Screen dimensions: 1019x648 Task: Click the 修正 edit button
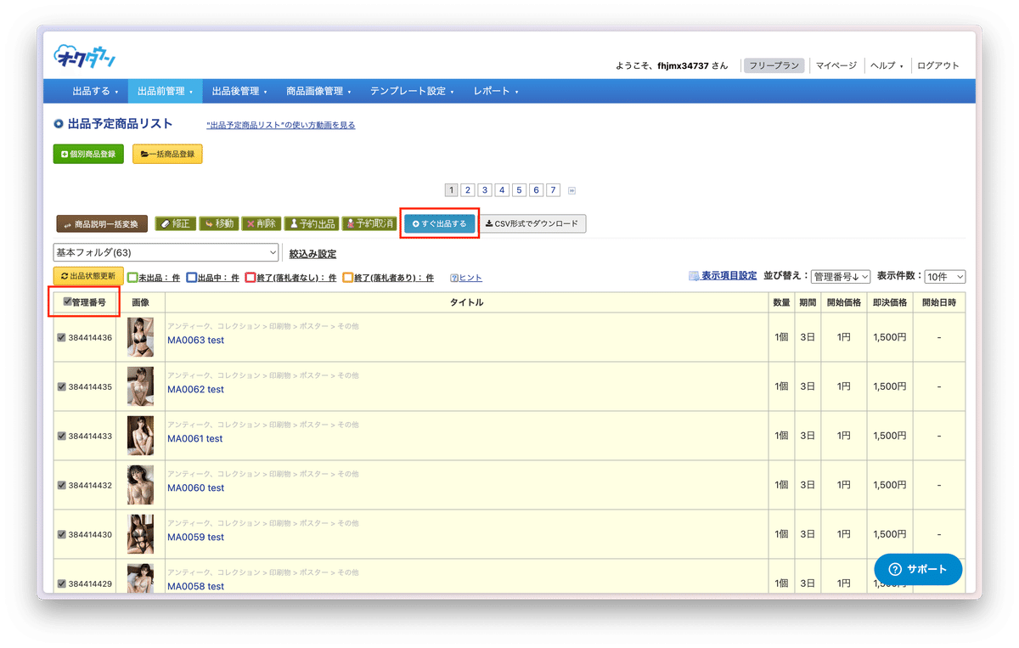point(175,224)
